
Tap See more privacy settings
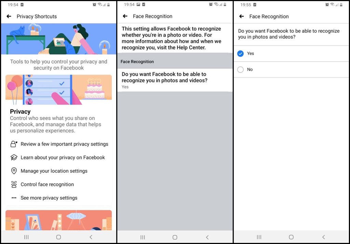[x=49, y=198]
